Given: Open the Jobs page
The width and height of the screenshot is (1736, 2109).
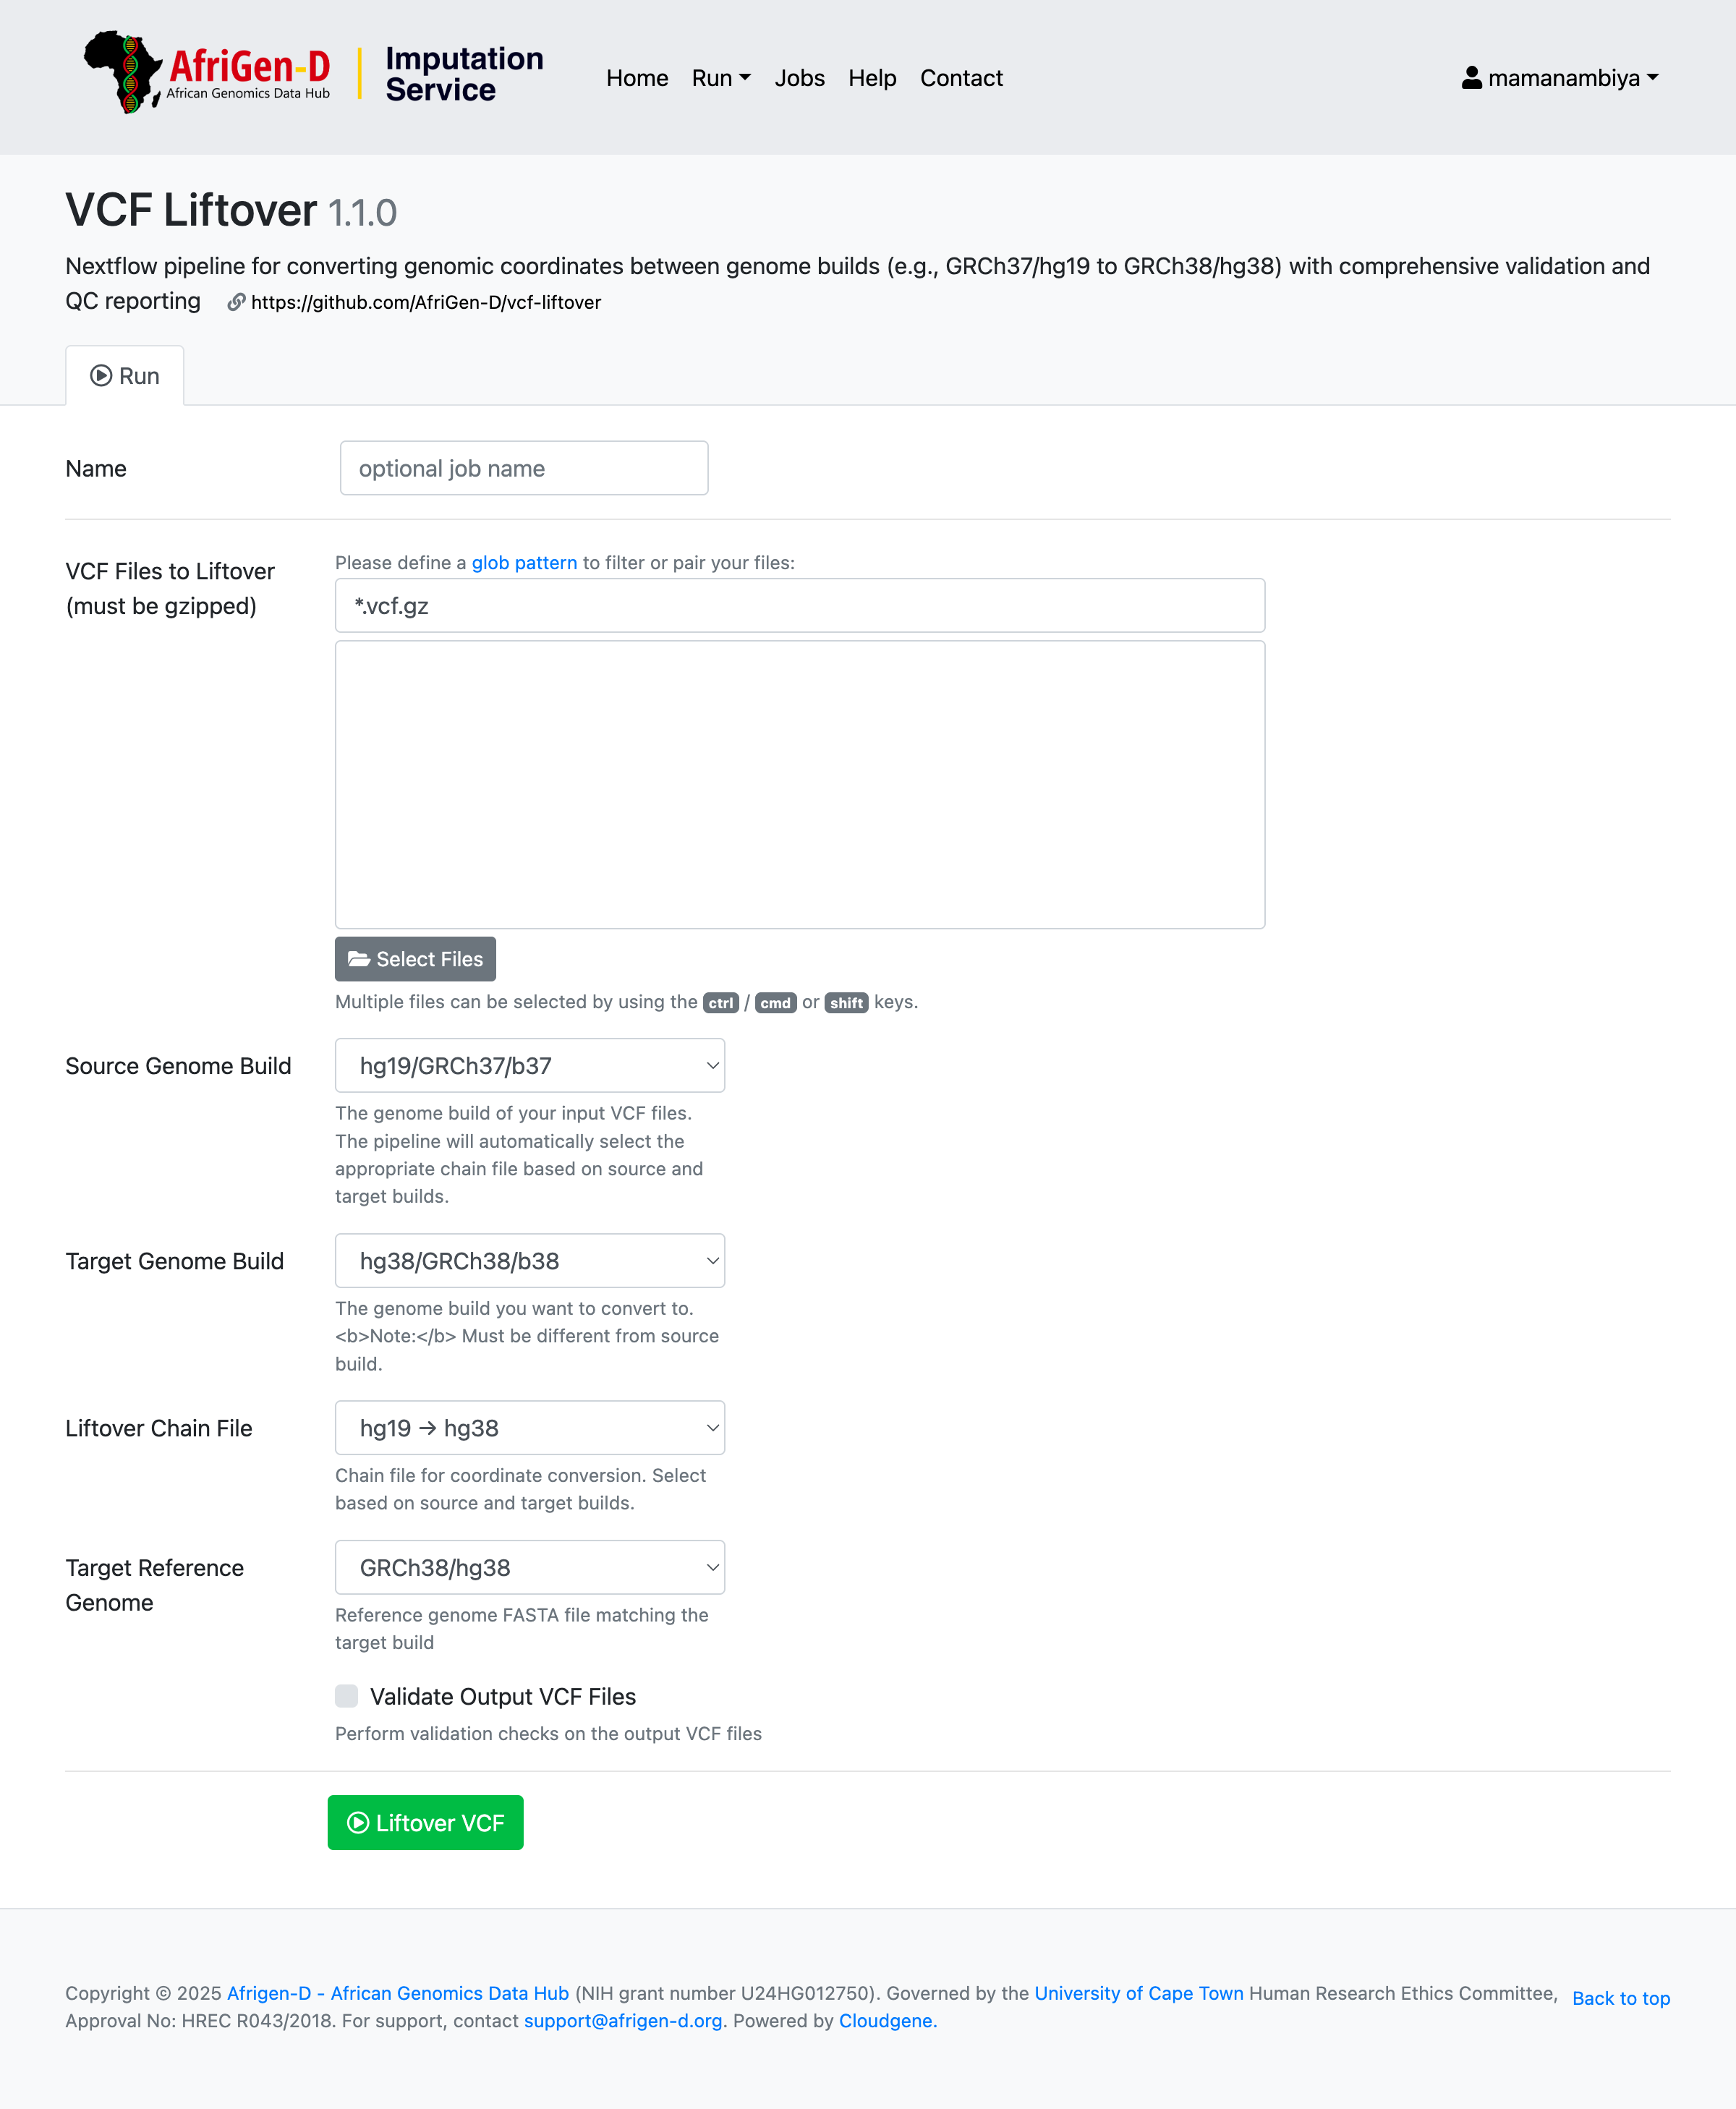Looking at the screenshot, I should (799, 78).
